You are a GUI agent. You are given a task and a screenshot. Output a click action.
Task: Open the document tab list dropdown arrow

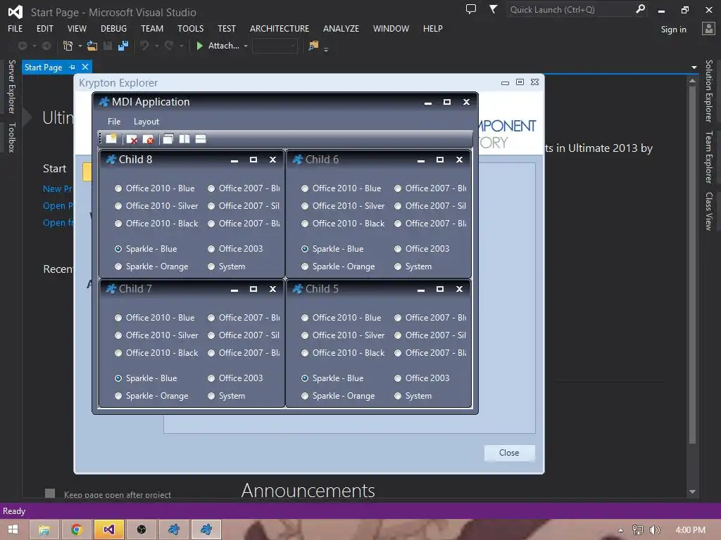694,67
